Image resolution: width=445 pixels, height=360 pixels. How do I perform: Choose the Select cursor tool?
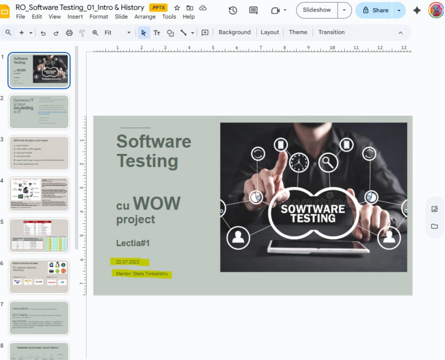pyautogui.click(x=143, y=32)
